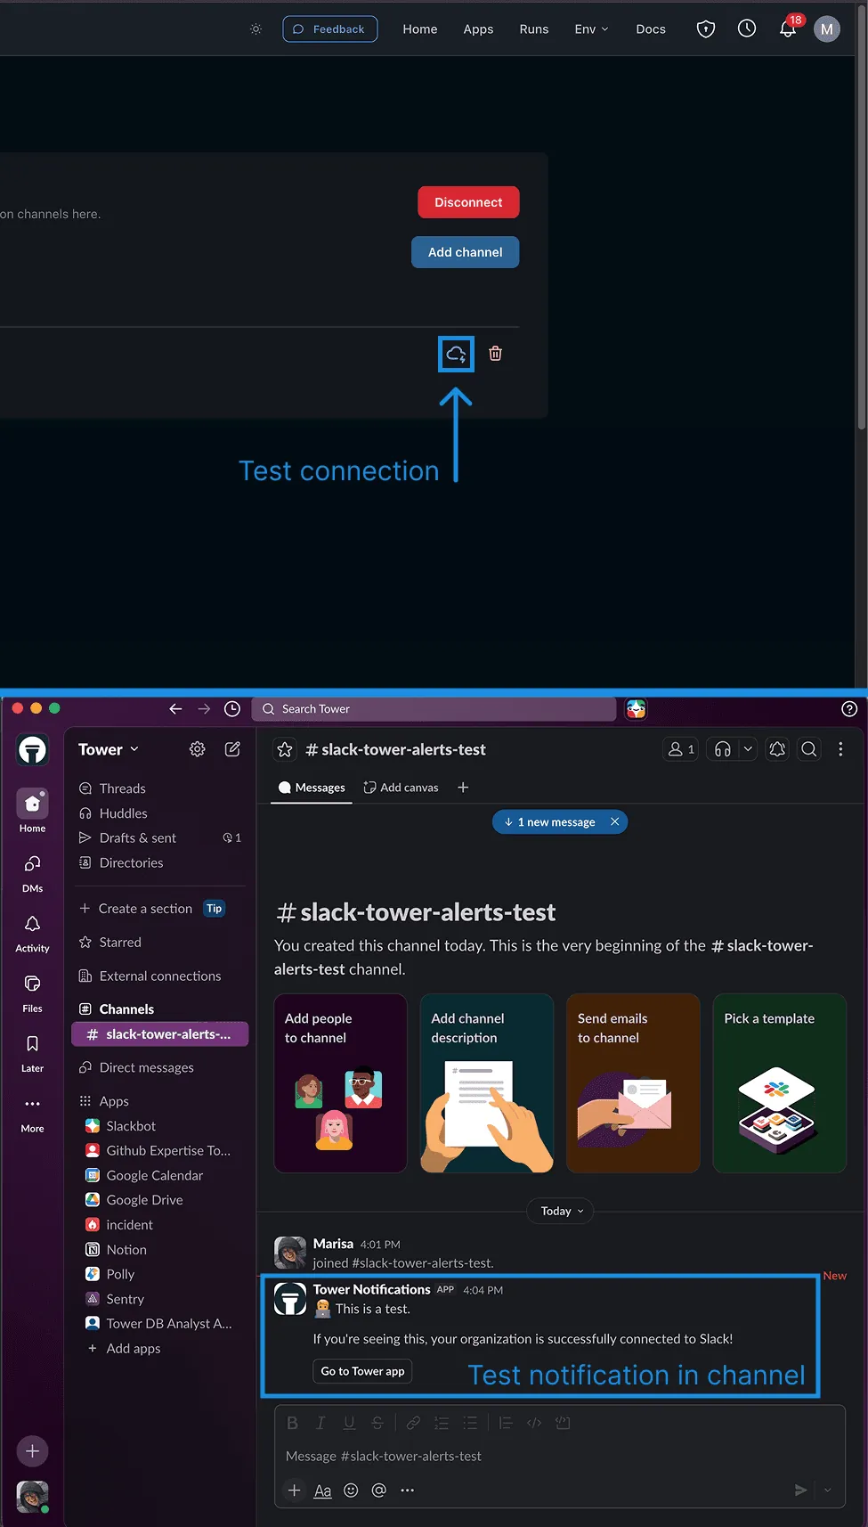Select Home in Slack left rail
Screen dimensions: 868x1527
(32, 811)
